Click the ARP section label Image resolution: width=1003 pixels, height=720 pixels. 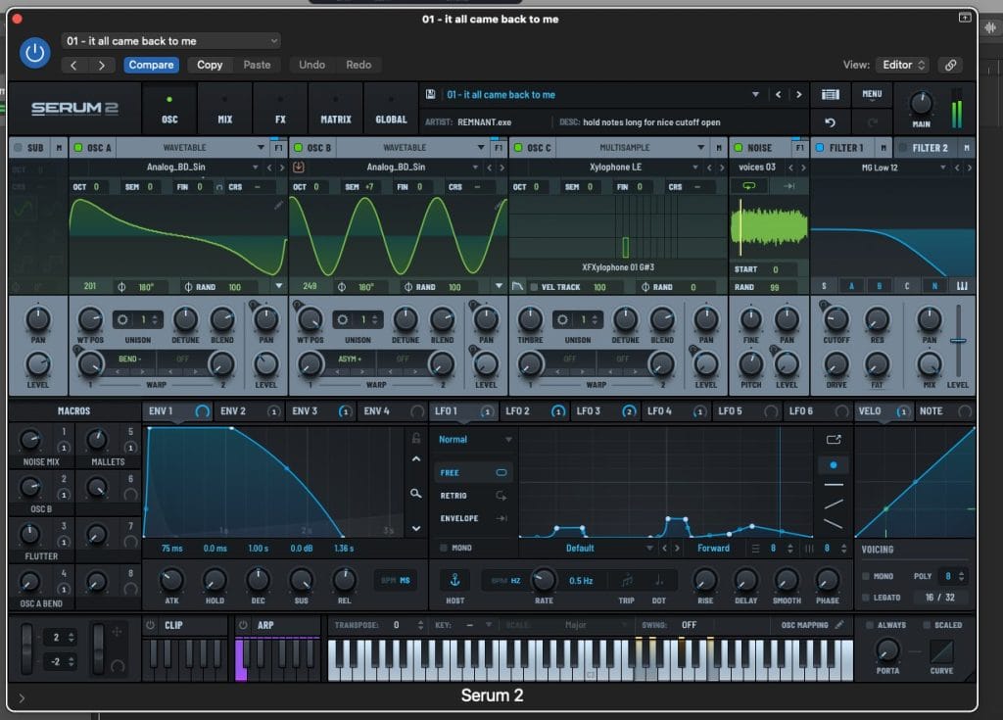point(265,625)
